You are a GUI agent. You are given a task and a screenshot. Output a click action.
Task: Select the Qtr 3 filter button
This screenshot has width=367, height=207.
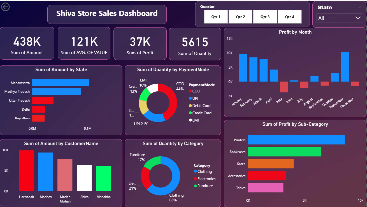coord(265,17)
